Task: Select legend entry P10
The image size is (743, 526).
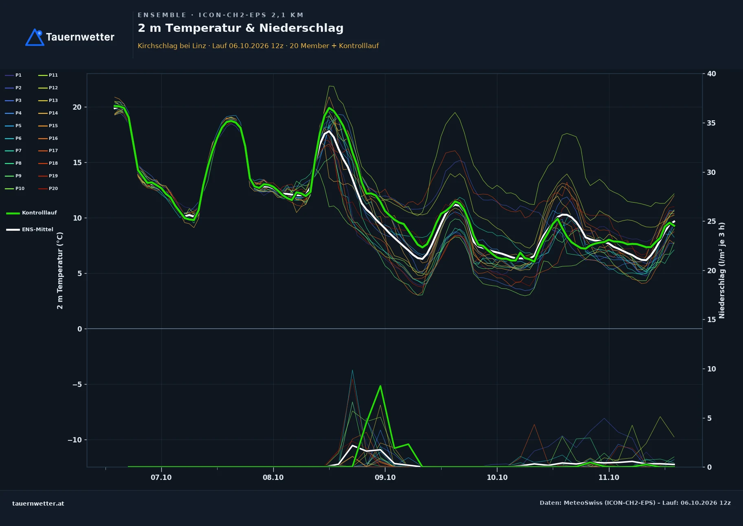Action: pyautogui.click(x=15, y=188)
